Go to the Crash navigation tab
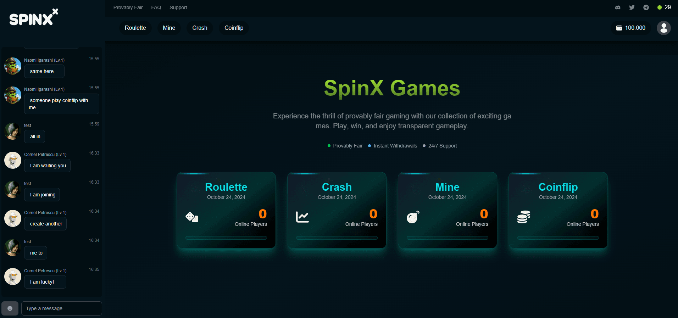678x318 pixels. [x=200, y=28]
